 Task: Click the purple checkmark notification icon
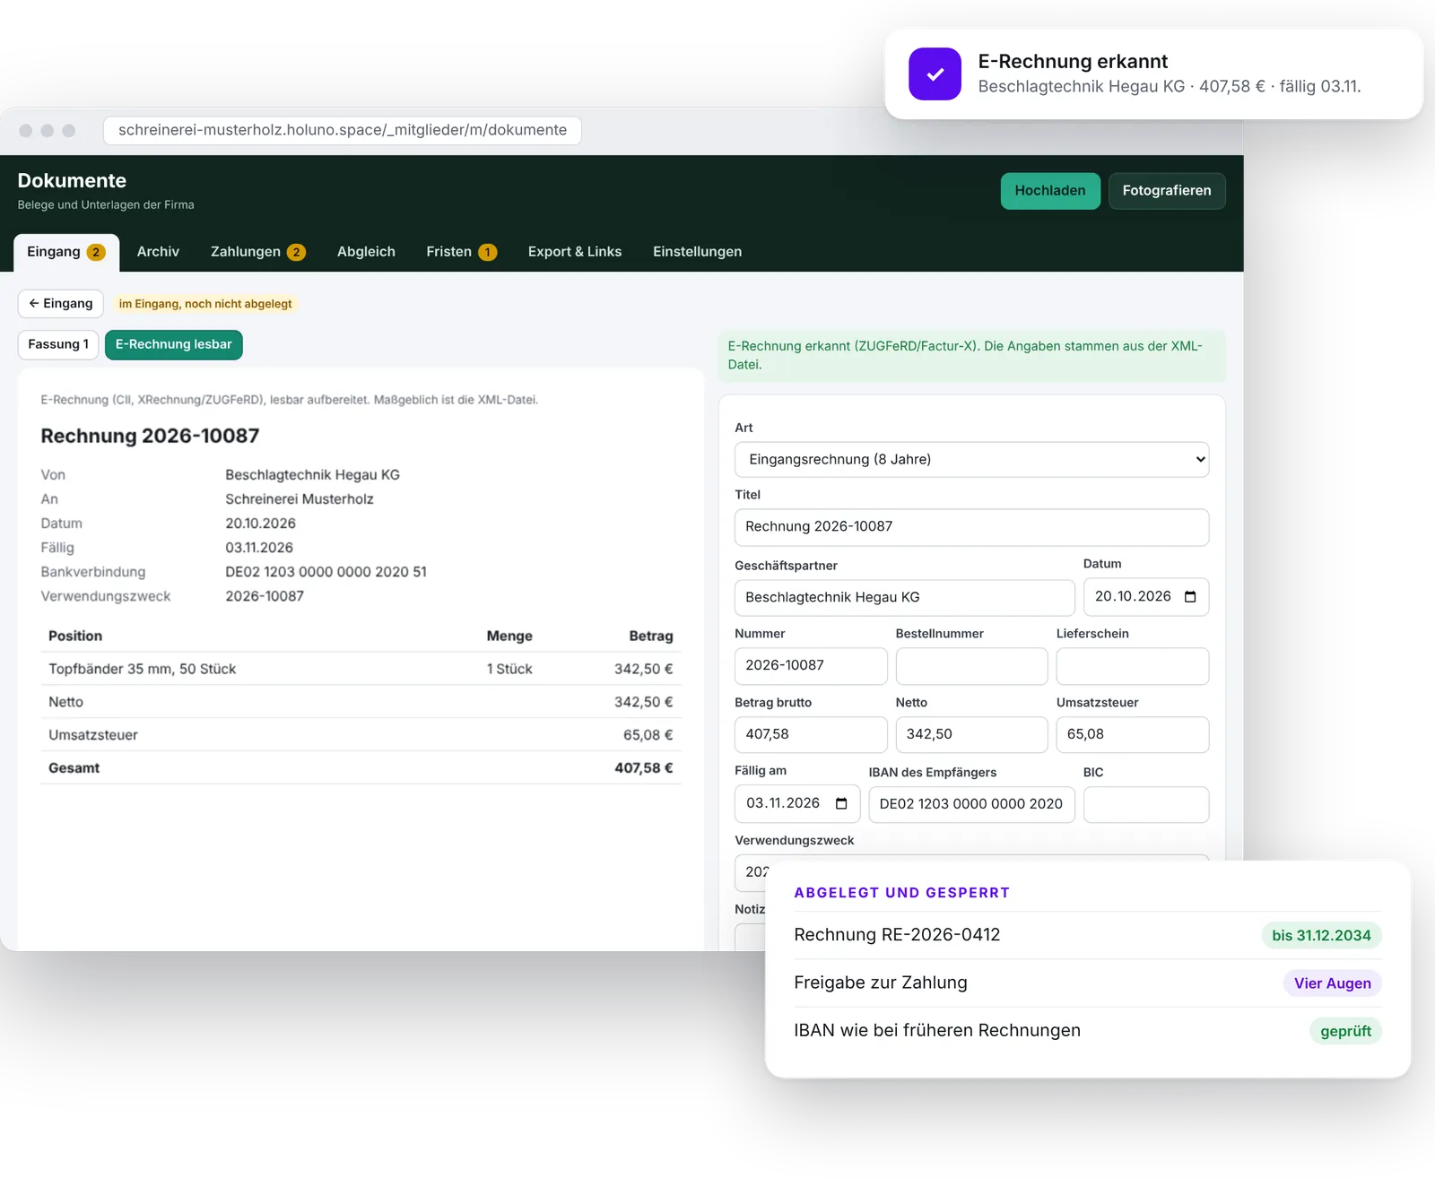935,74
